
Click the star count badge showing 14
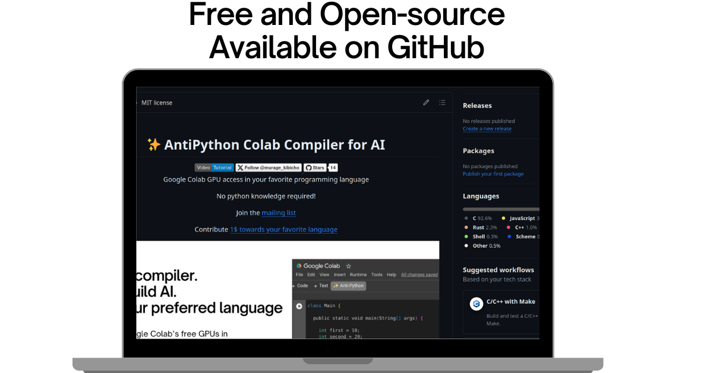(x=333, y=167)
